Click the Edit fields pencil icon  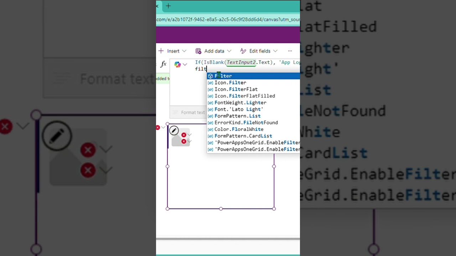[243, 51]
